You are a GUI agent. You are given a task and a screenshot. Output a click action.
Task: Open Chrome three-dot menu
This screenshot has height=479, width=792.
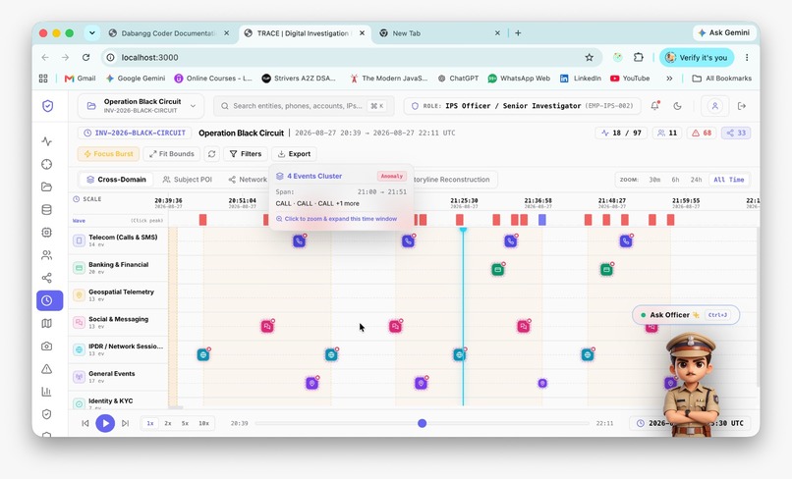747,58
